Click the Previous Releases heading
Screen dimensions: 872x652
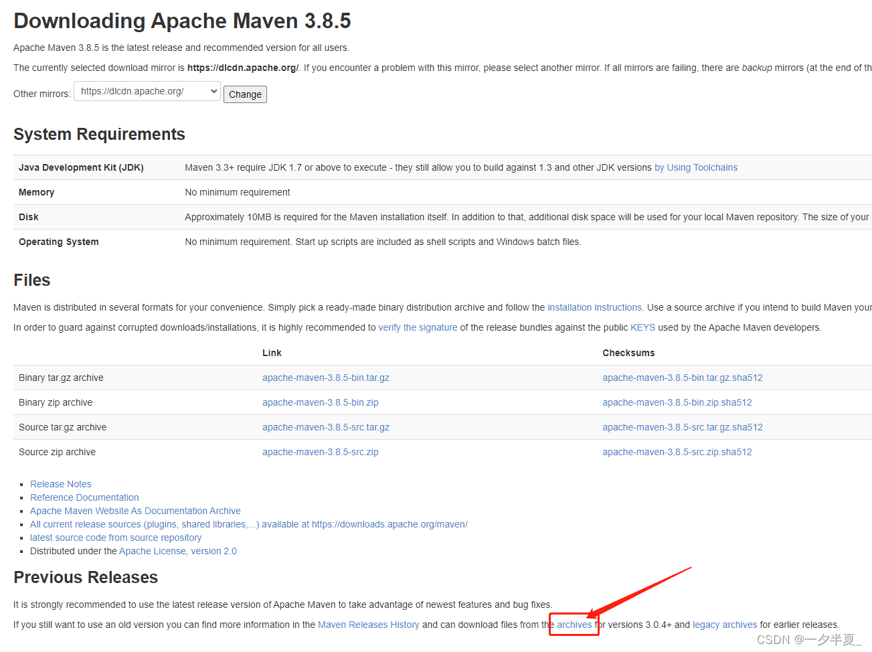pyautogui.click(x=86, y=577)
